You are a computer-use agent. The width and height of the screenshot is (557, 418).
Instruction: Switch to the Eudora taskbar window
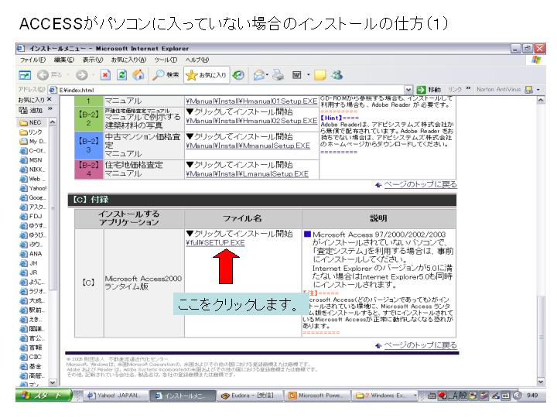pyautogui.click(x=251, y=396)
